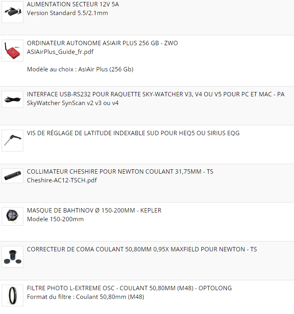Click the 12V 5A power supply thumbnail
294x314 pixels.
pyautogui.click(x=13, y=12)
